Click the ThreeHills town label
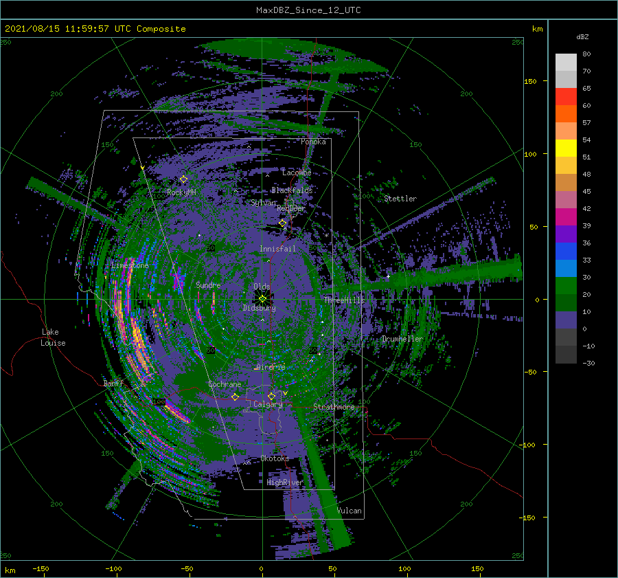The width and height of the screenshot is (618, 578). (344, 300)
